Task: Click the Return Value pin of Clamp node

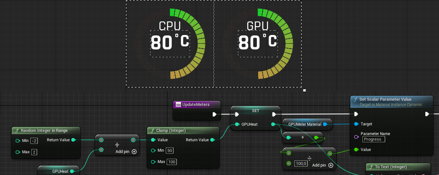Action: click(212, 140)
